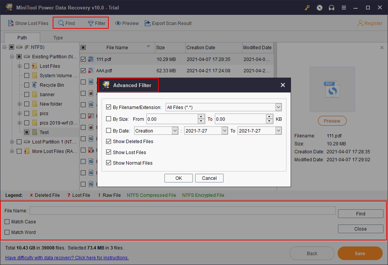
Task: Toggle the select-all checkbox in file list header
Action: tap(83, 47)
